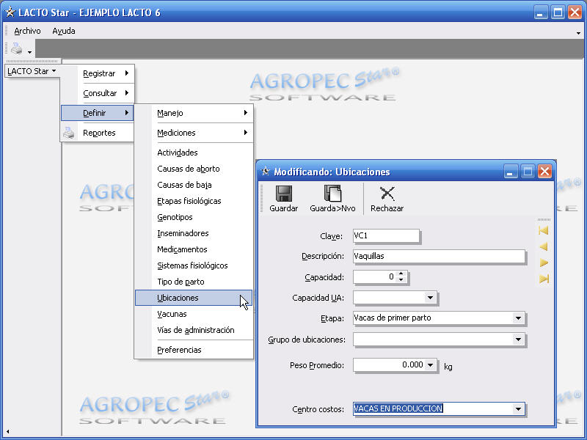Select Ubicaciones menu item
The image size is (587, 440).
(194, 298)
